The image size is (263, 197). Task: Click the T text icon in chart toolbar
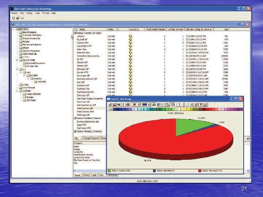pos(201,105)
